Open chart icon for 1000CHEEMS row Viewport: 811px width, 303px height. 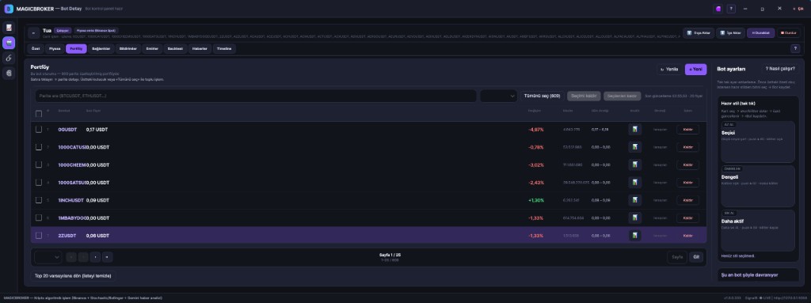[634, 165]
